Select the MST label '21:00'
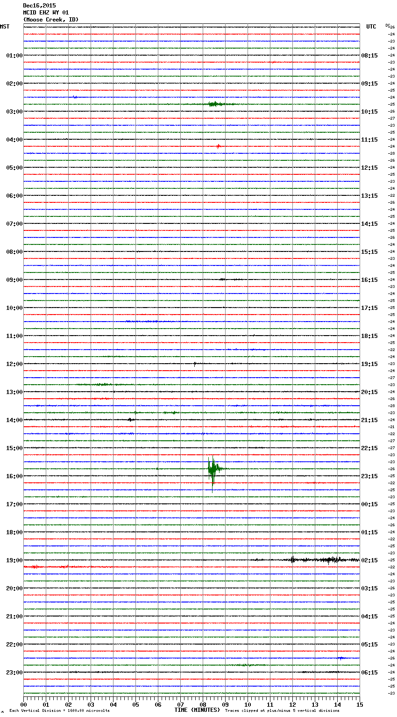 pos(14,617)
